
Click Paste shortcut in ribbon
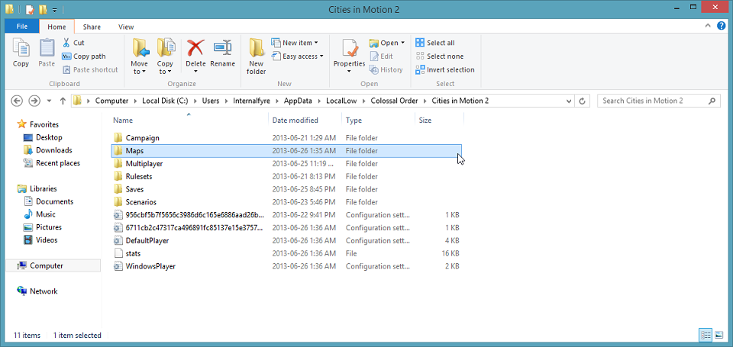[x=90, y=69]
